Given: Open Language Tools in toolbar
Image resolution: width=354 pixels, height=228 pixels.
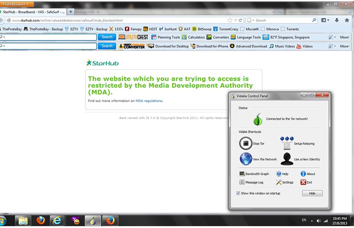Looking at the screenshot, I should click(x=246, y=37).
